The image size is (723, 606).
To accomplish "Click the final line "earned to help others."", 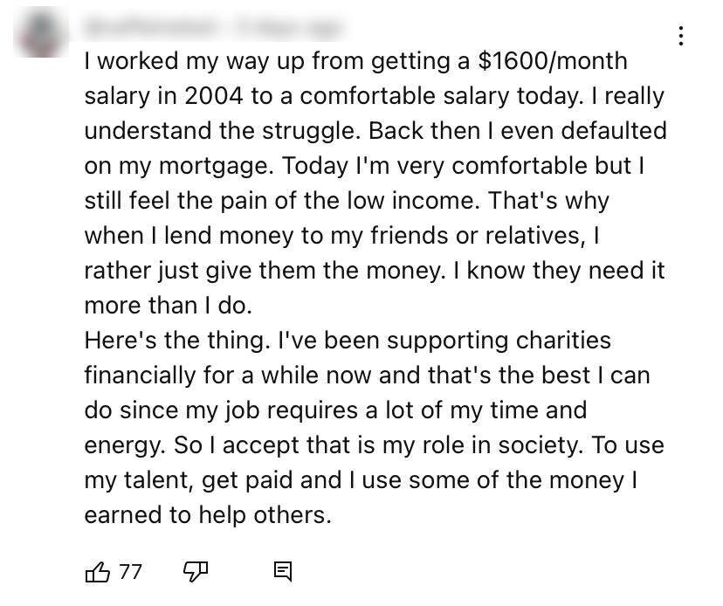I will [x=208, y=514].
